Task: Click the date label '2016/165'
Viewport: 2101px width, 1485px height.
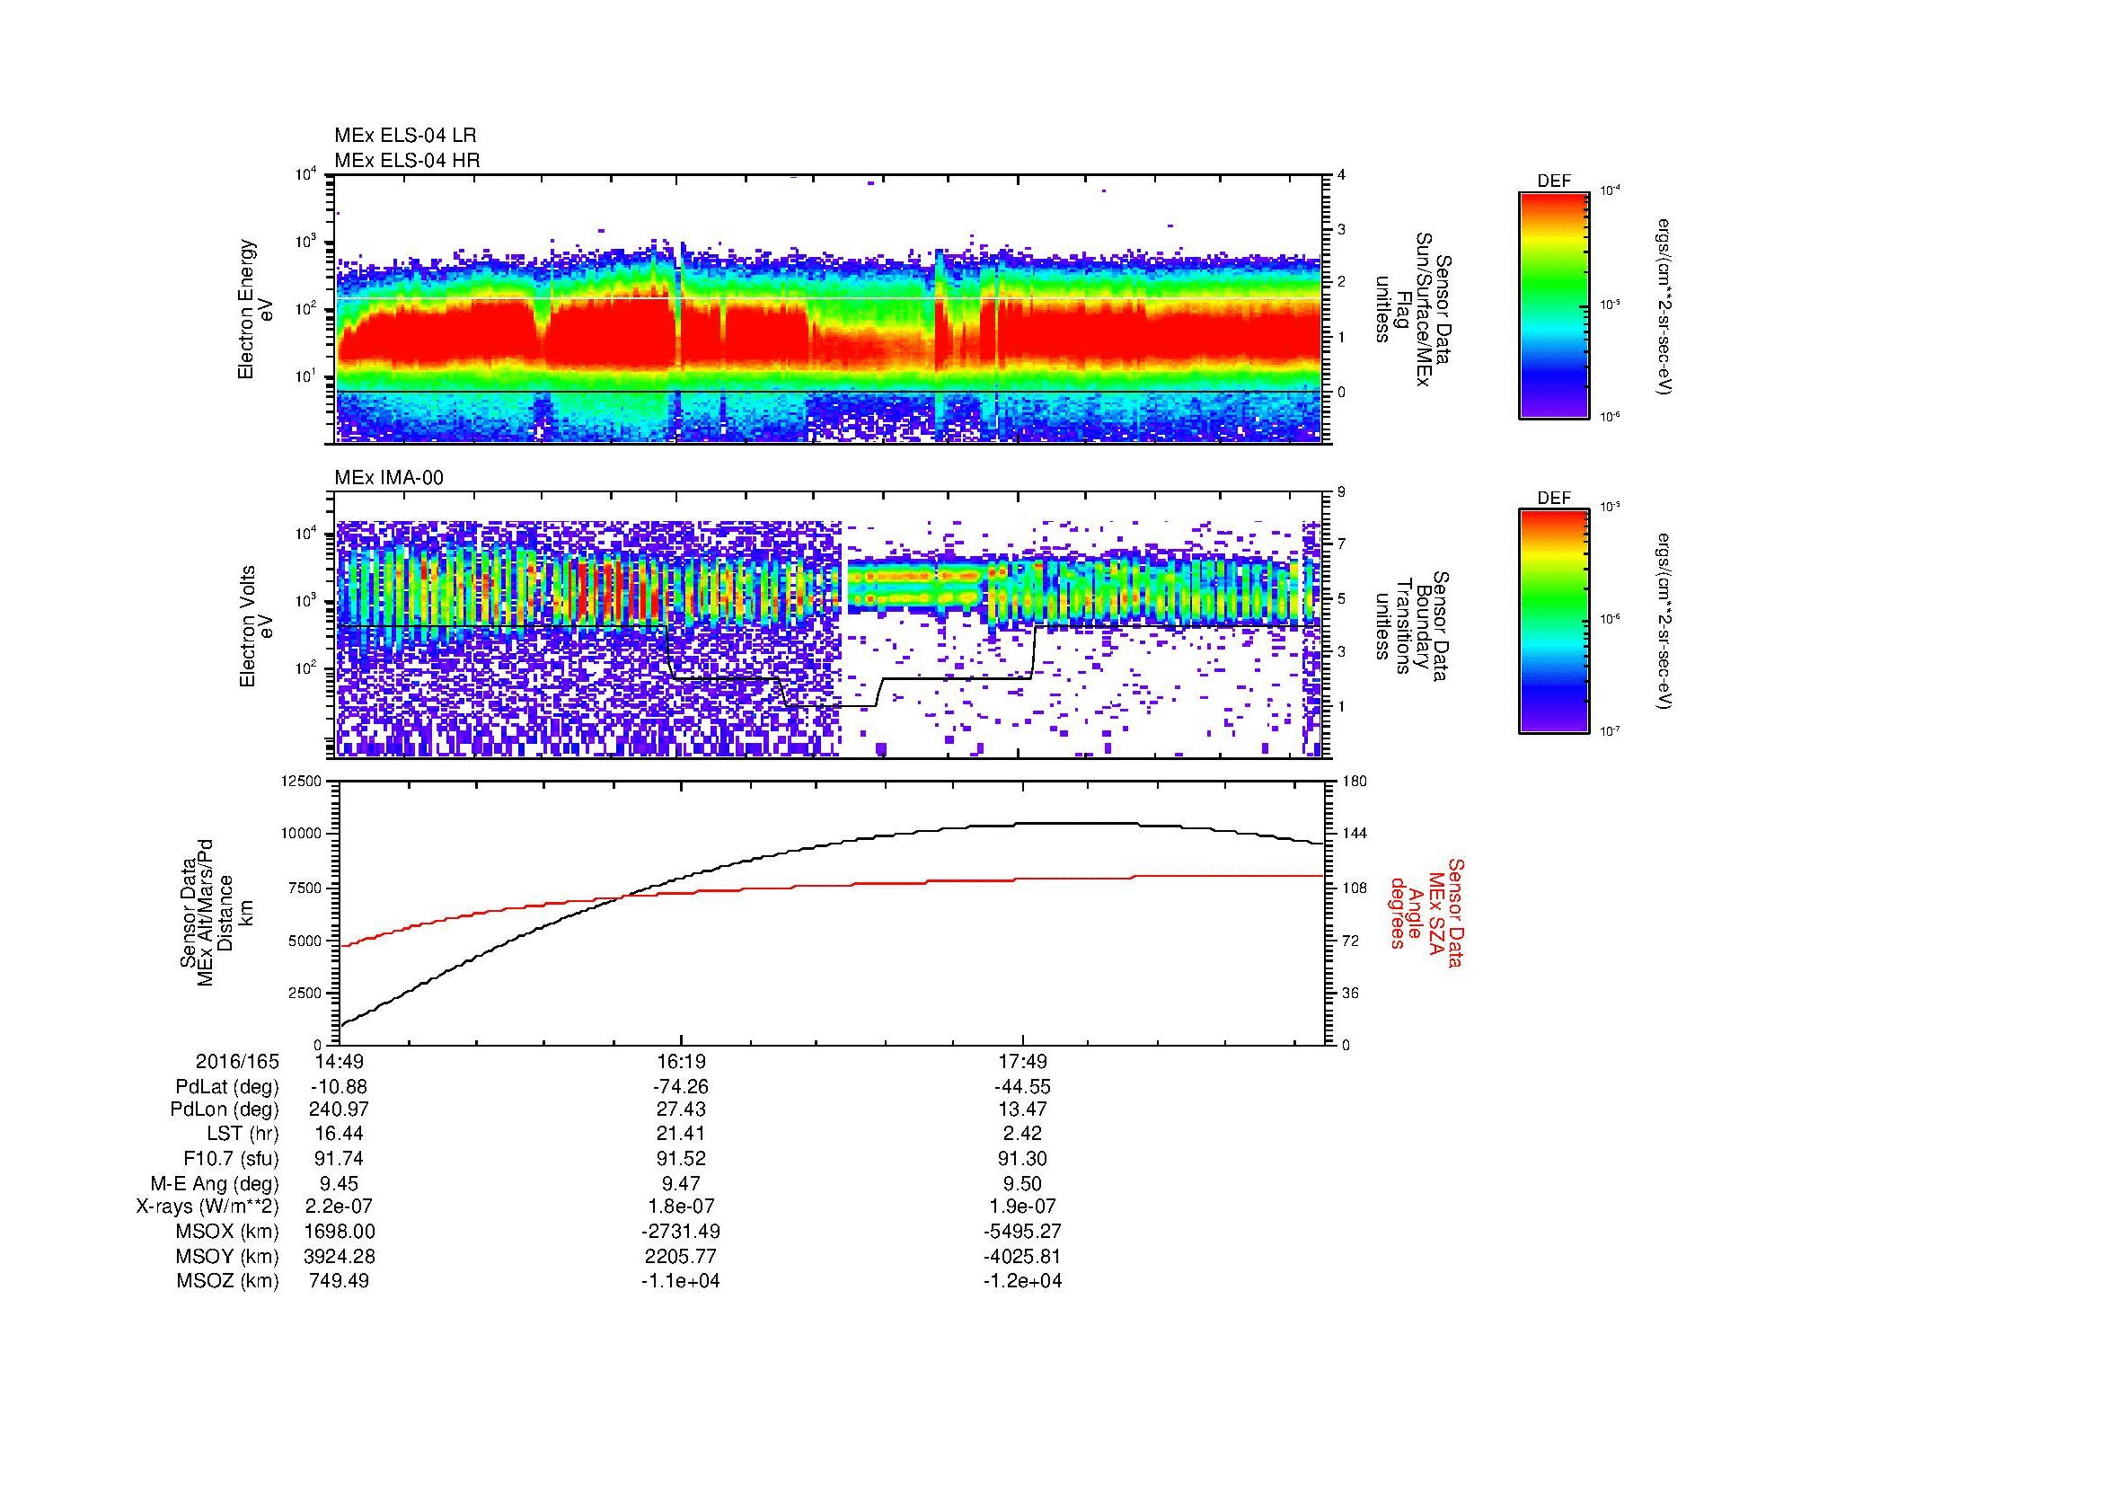Action: (237, 1061)
